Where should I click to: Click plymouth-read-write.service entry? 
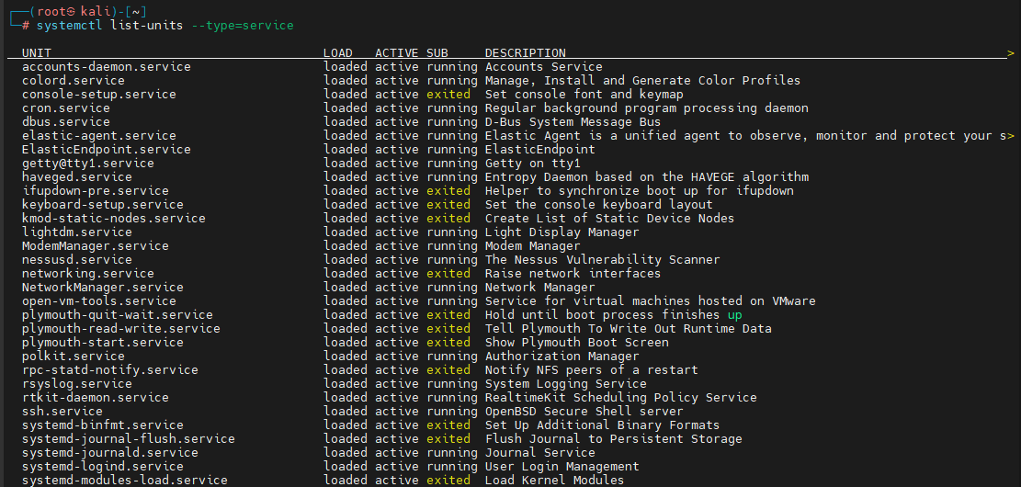coord(121,329)
